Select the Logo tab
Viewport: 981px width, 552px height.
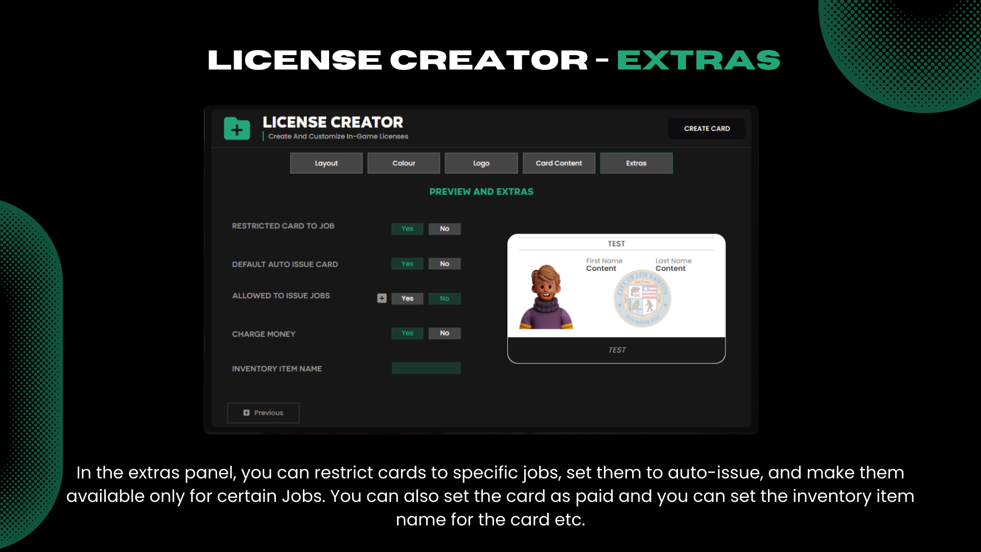481,163
